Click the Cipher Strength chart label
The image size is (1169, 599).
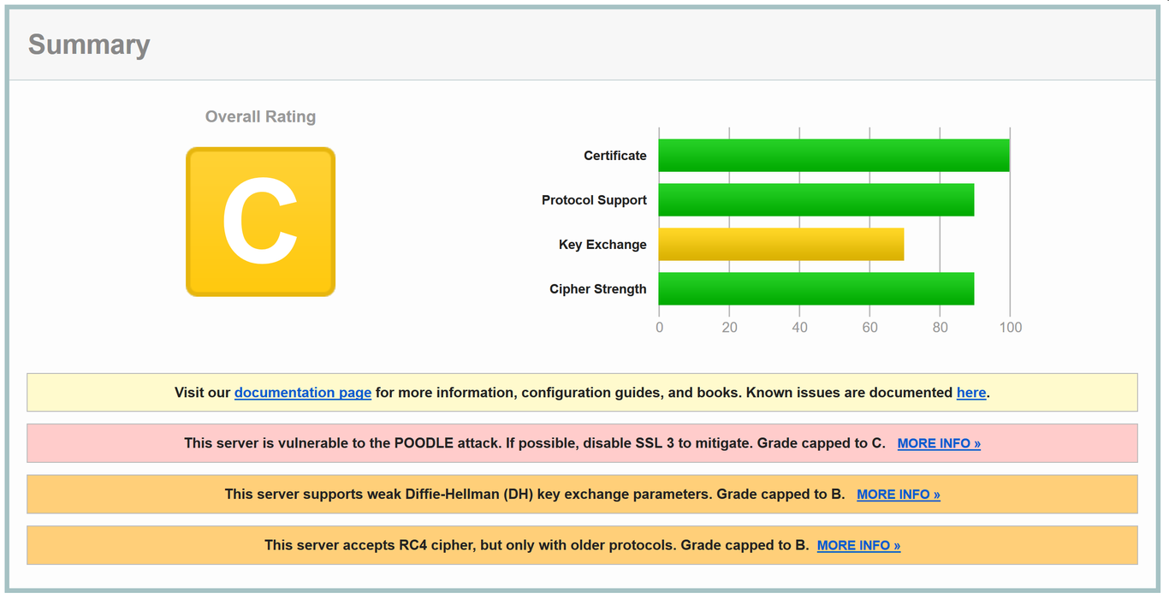point(598,289)
